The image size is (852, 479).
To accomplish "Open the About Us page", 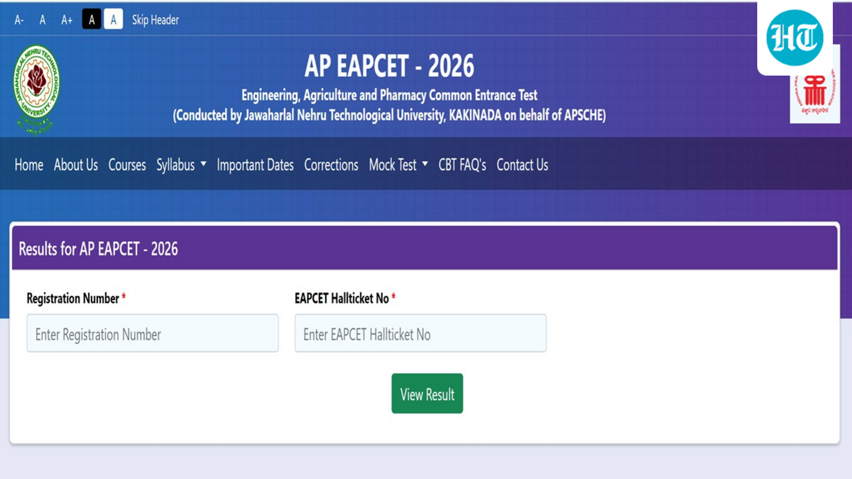I will (x=76, y=165).
